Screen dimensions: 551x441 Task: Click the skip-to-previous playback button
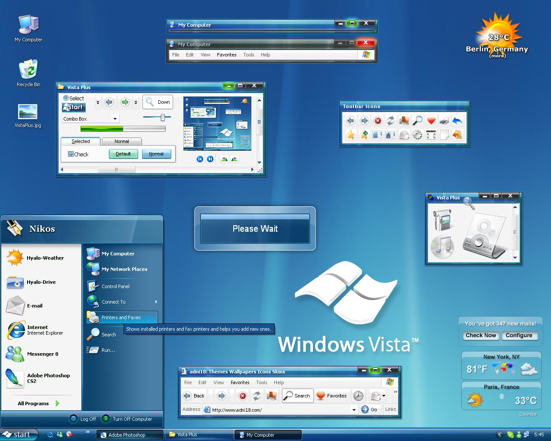tap(200, 159)
